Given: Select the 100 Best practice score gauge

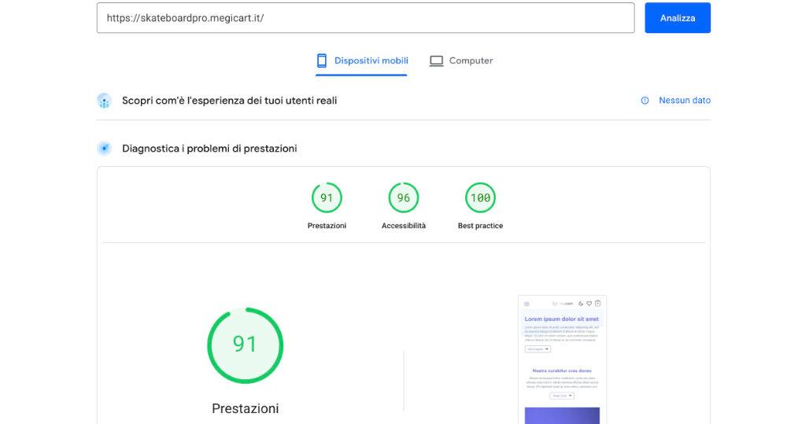Looking at the screenshot, I should (480, 197).
